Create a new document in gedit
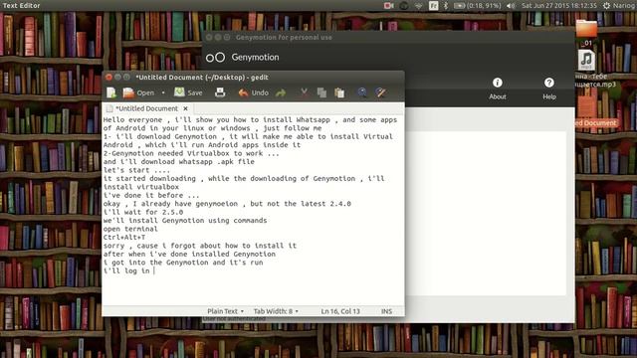The height and width of the screenshot is (358, 637). coord(111,92)
